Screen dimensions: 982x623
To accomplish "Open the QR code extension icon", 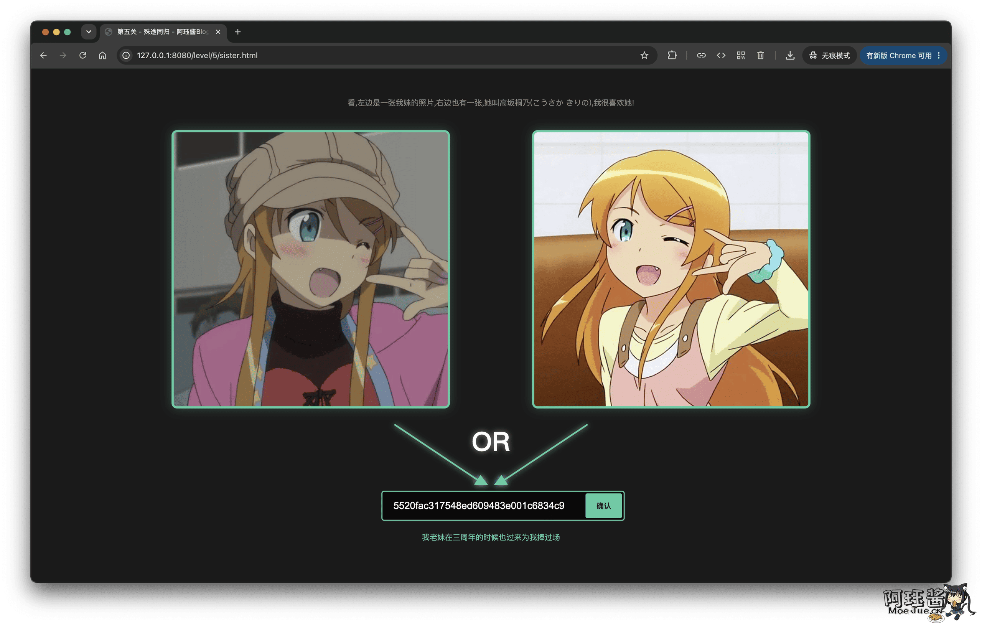I will pyautogui.click(x=741, y=56).
